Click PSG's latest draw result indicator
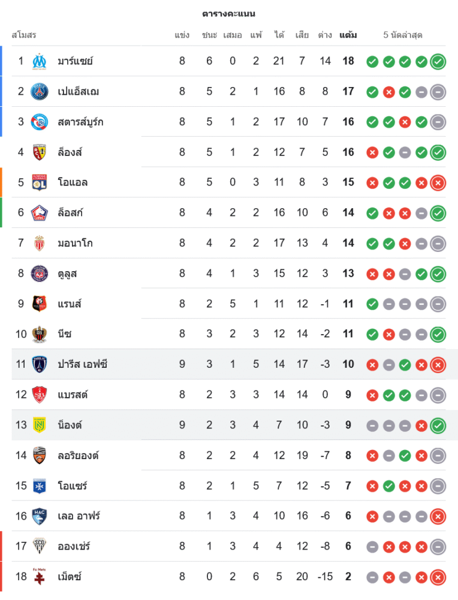Viewport: 458px width, 600px height. pyautogui.click(x=438, y=92)
